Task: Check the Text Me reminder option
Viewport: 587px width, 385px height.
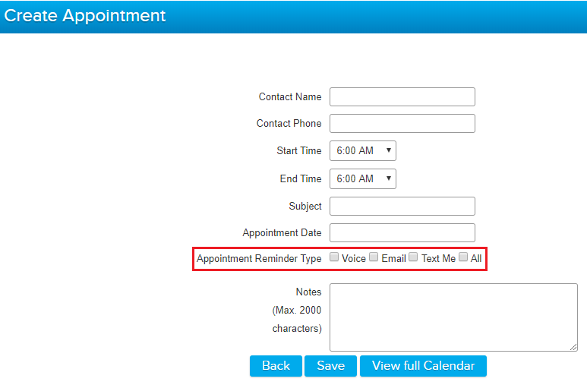Action: tap(413, 257)
